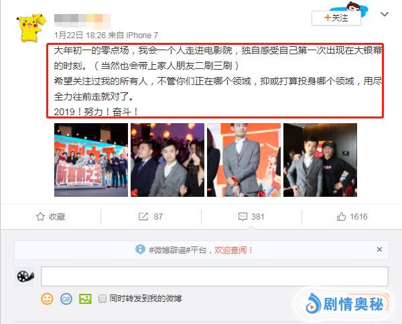The height and width of the screenshot is (324, 402).
Task: Click the repost icon showing 87
Action: 143,217
